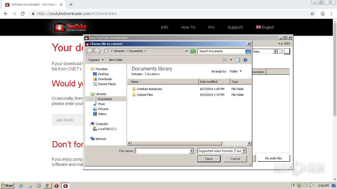
Task: Click the change view icon in dialog toolbar
Action: click(224, 60)
